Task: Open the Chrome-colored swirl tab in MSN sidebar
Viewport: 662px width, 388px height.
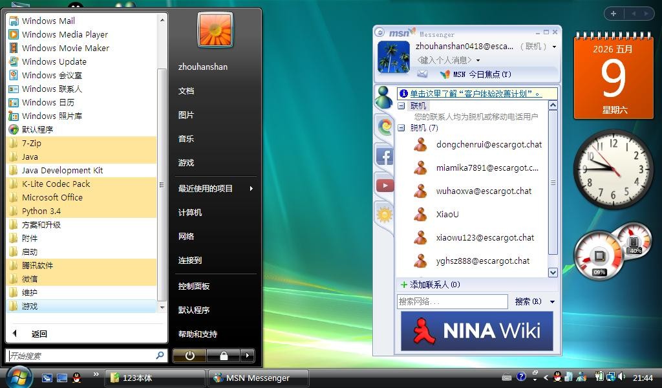Action: [385, 127]
